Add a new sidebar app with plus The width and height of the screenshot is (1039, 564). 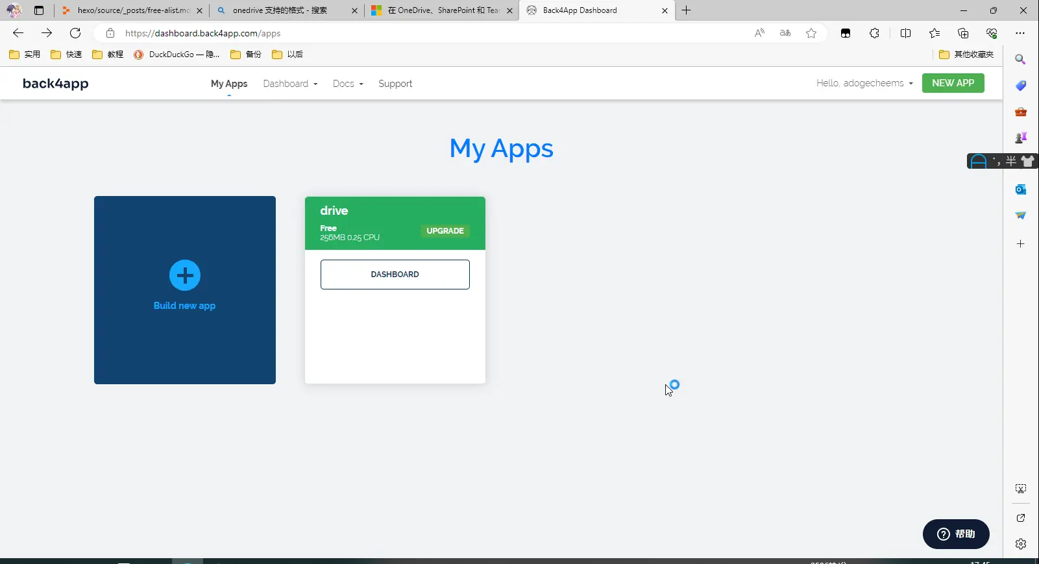tap(1021, 244)
